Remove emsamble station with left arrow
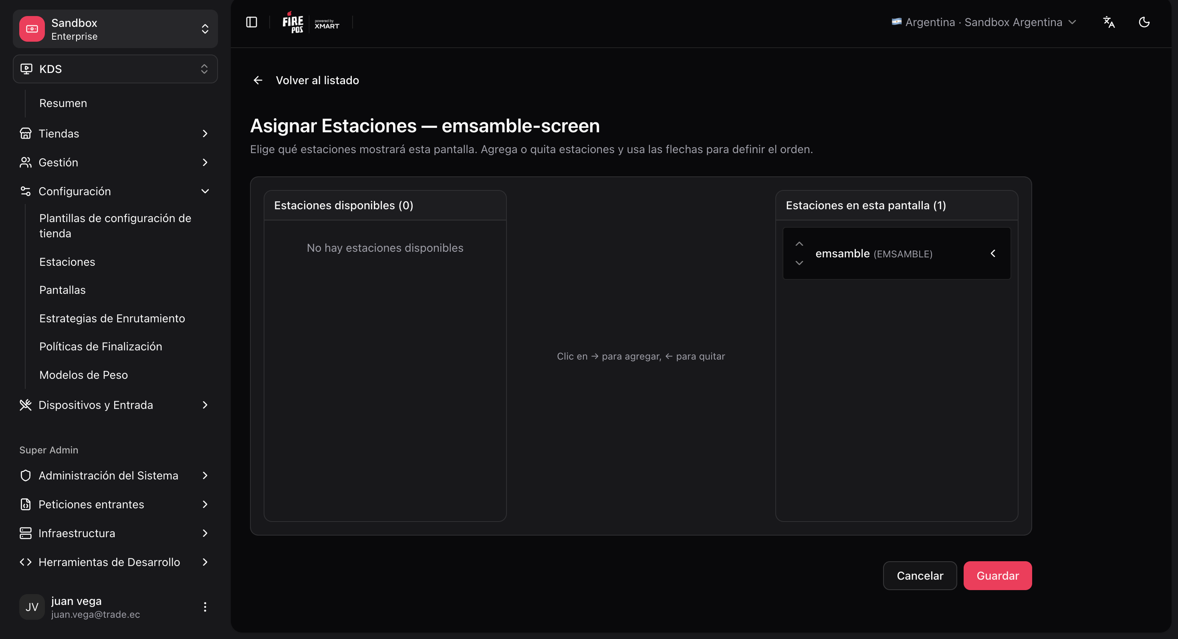 click(993, 253)
